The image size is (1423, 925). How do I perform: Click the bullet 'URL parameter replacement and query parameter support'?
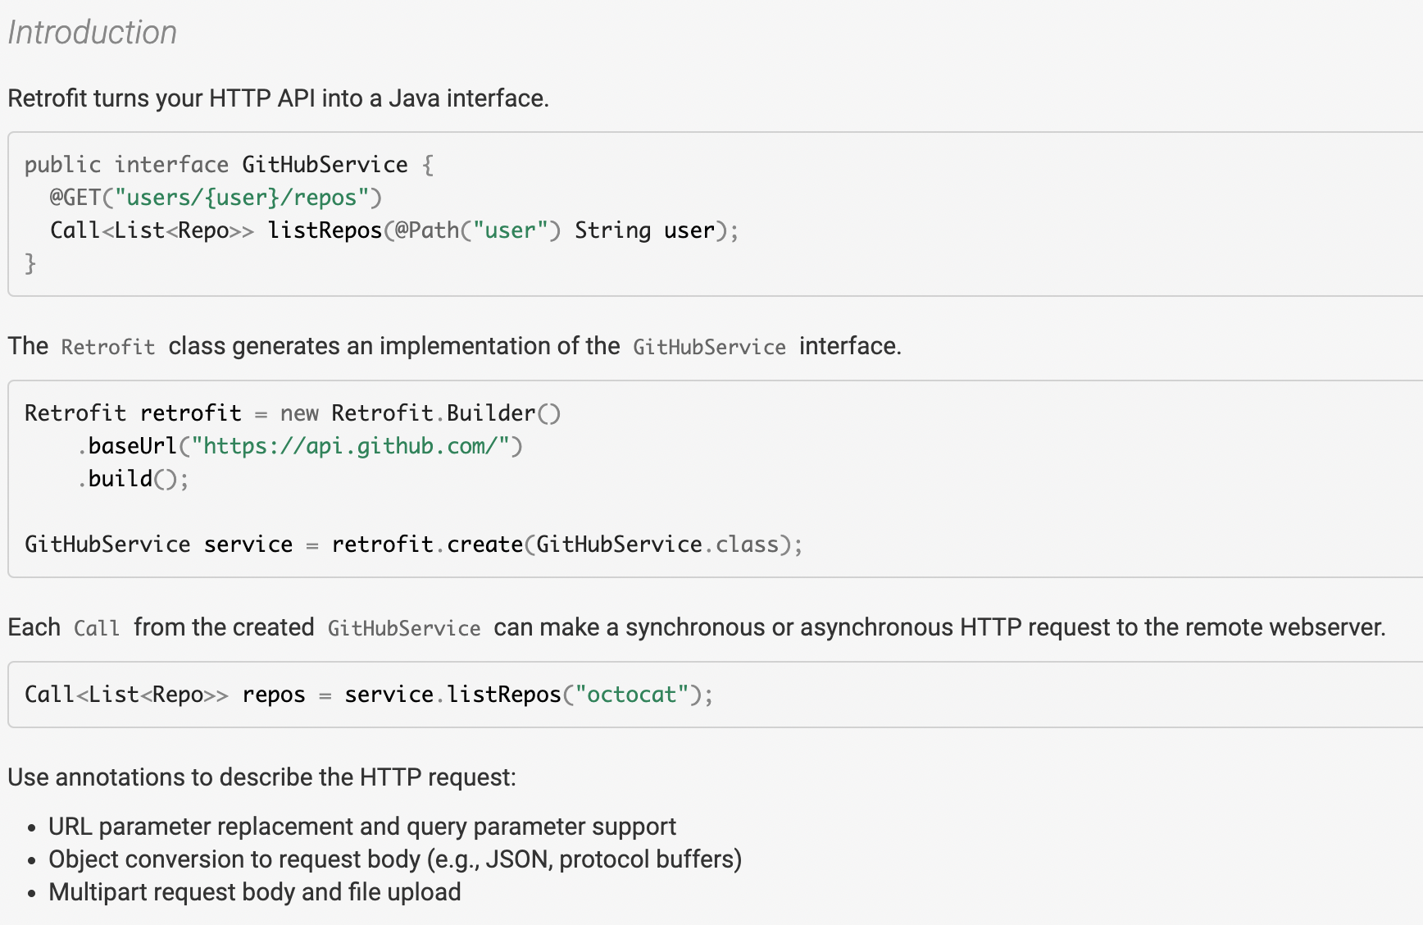point(362,827)
